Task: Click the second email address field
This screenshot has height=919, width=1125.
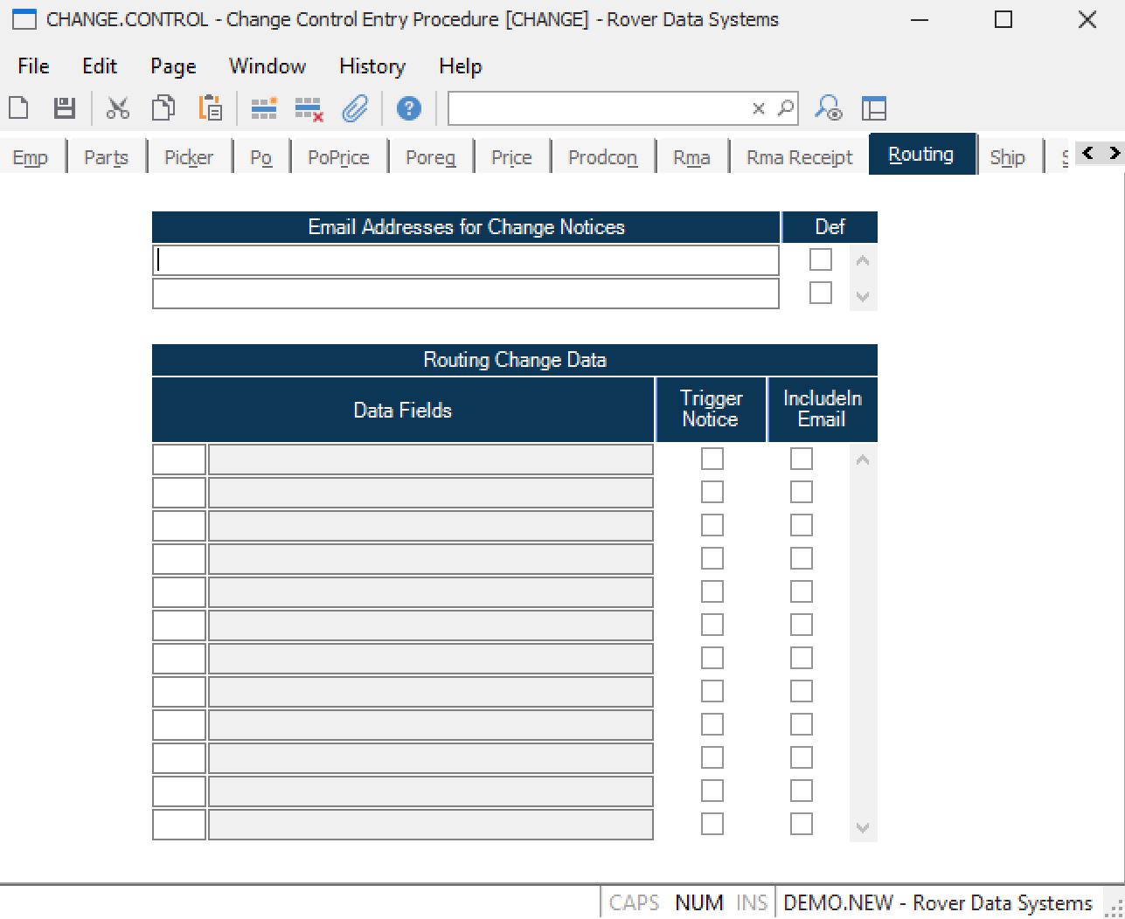Action: 465,294
